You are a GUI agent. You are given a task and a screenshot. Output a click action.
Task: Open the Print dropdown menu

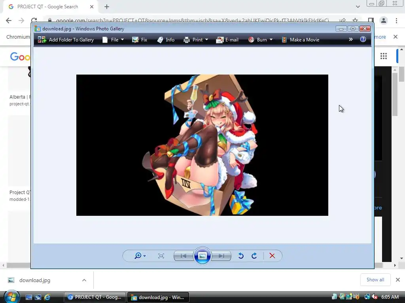[196, 40]
